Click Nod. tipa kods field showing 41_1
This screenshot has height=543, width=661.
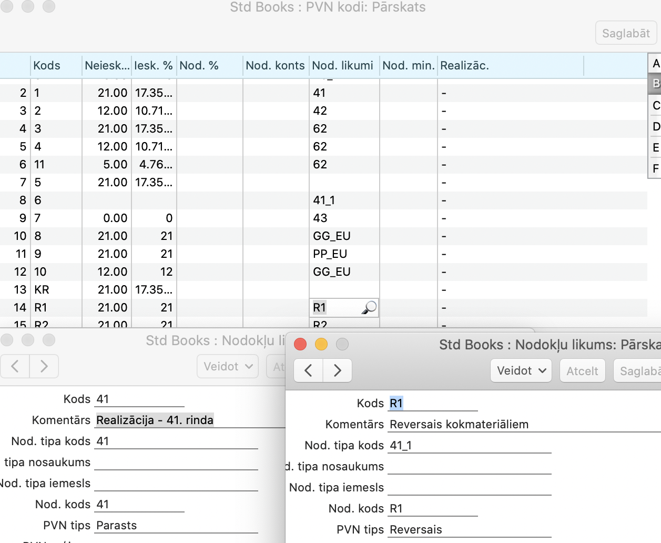coord(469,446)
